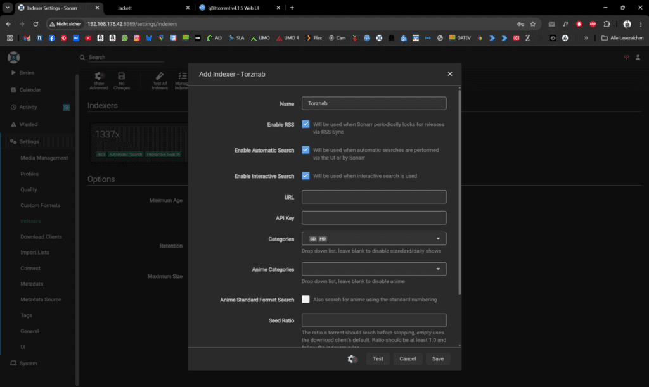Open the Categories dropdown list
This screenshot has width=649, height=387.
click(374, 239)
